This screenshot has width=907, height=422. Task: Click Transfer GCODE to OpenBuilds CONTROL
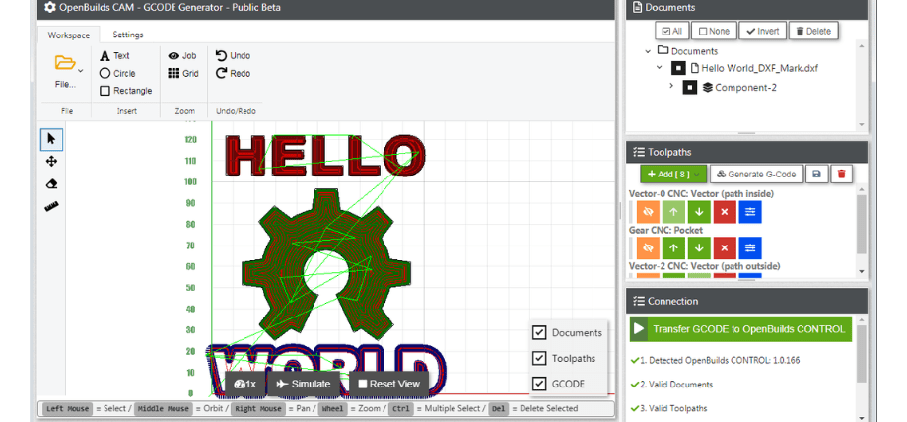coord(741,329)
